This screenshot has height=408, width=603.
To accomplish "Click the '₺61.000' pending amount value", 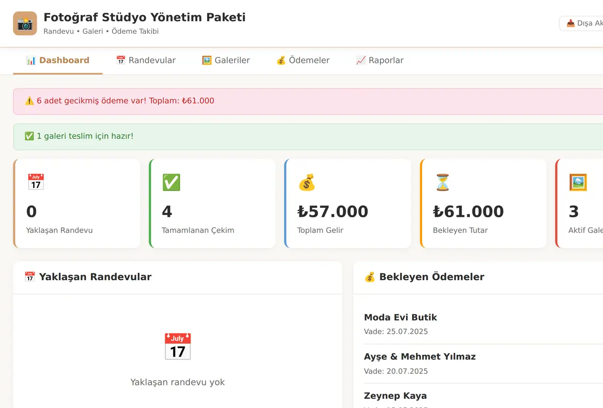I will (468, 212).
